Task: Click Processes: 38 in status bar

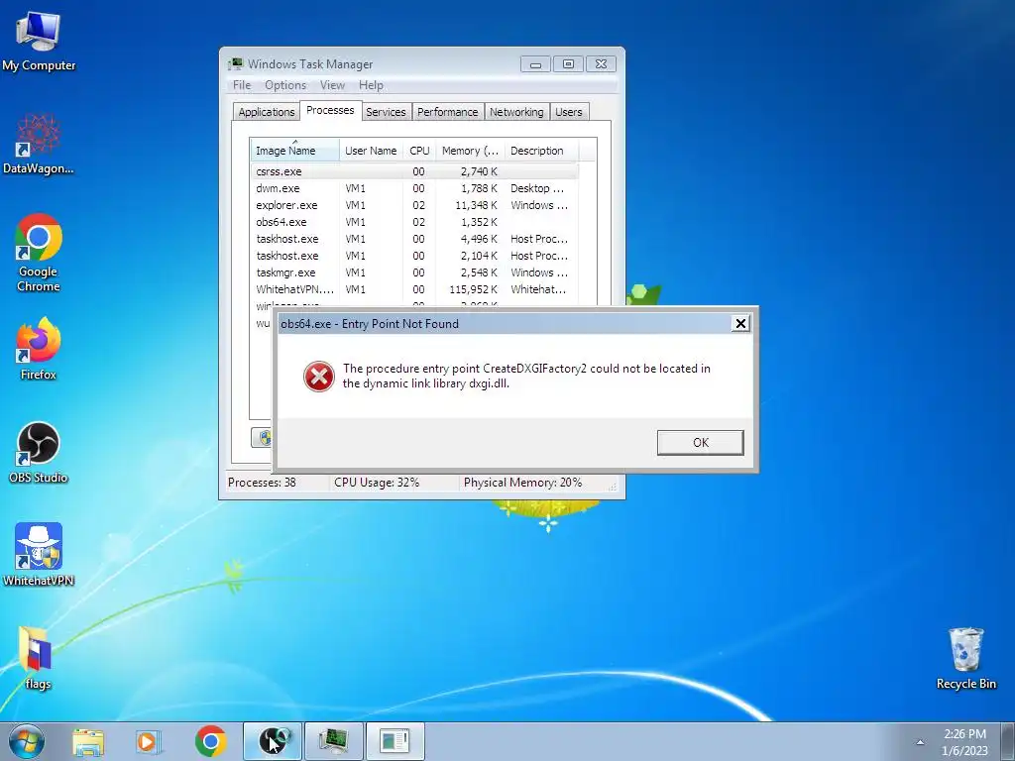Action: 262,483
